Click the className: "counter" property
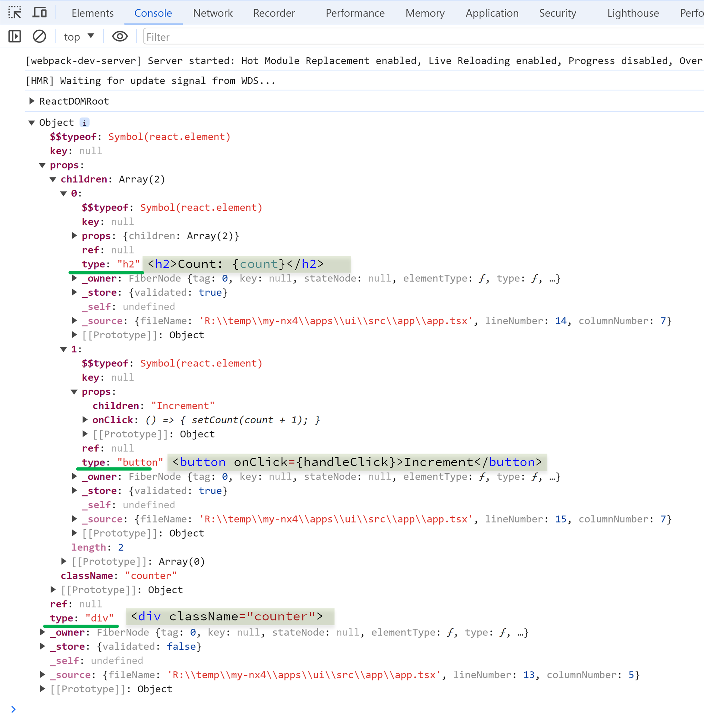Screen dimensions: 704x728 119,576
